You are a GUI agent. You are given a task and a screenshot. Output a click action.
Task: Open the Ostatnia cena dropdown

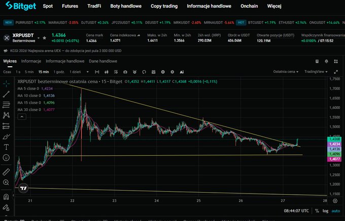click(x=286, y=72)
